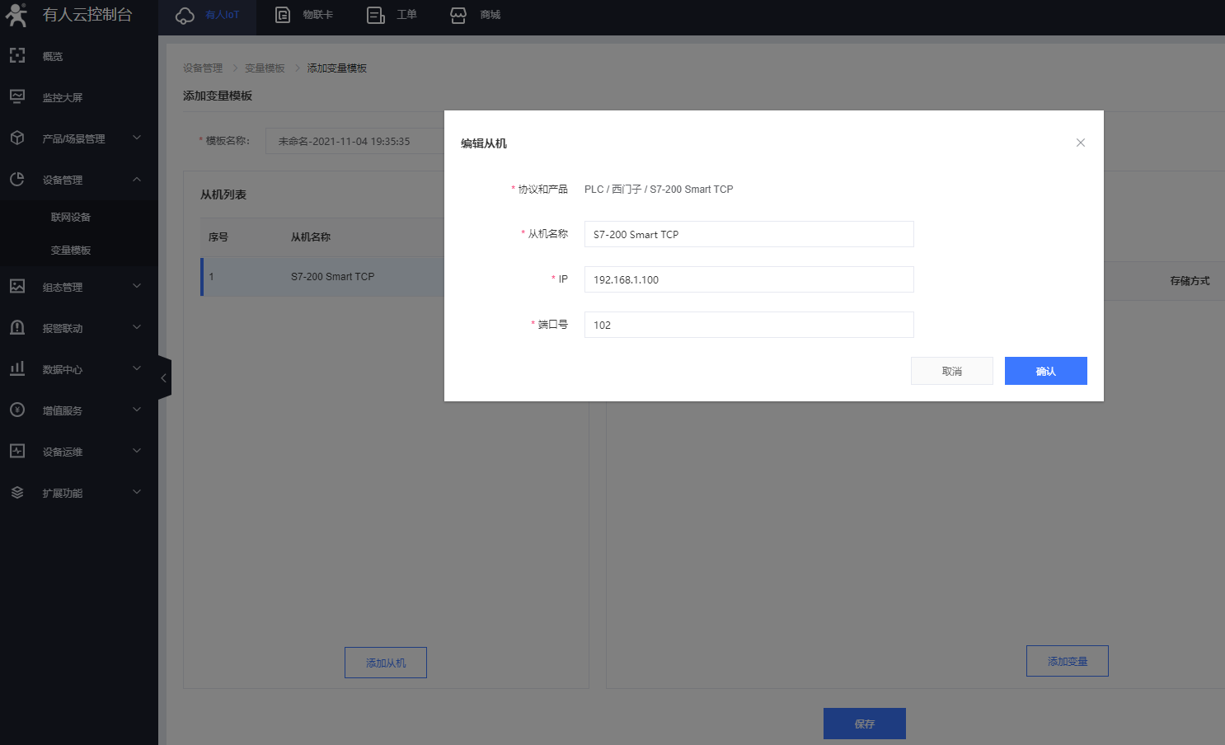
Task: Click the 设备运维 activity icon
Action: click(x=17, y=451)
